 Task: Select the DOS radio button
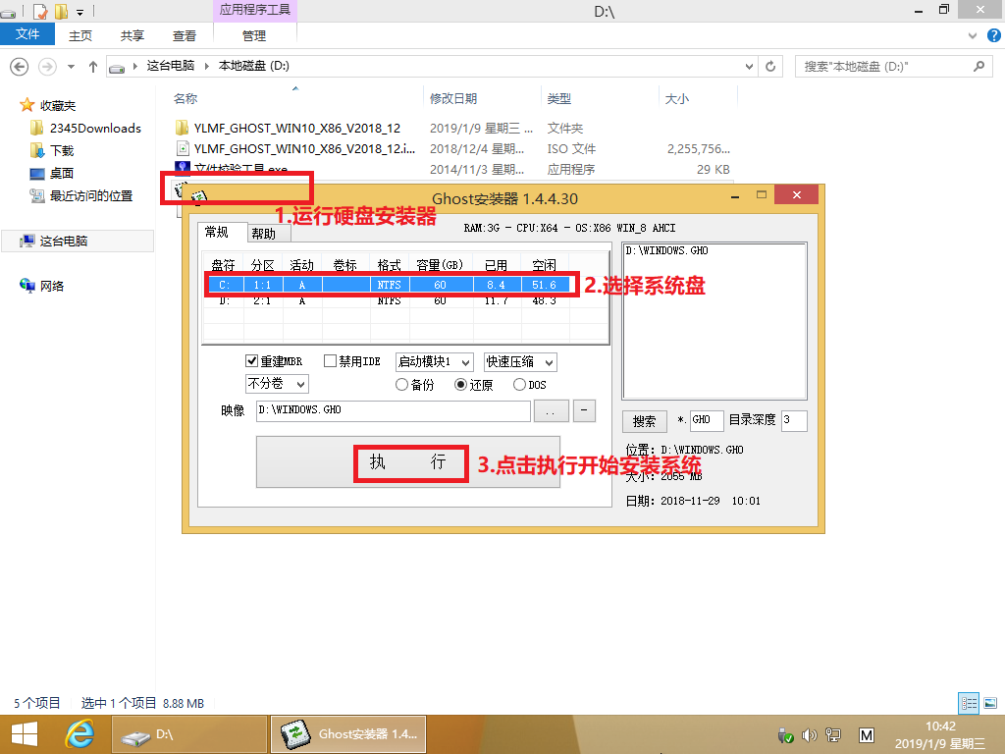520,385
